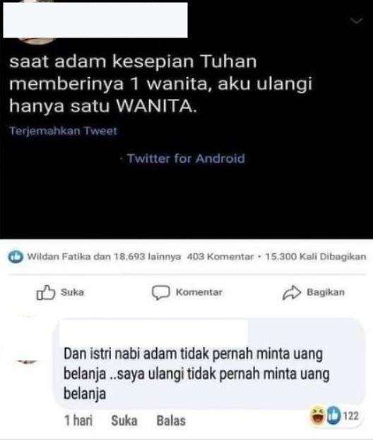
Task: Open likes list of Wildan Fatika dan lainnya
Action: [104, 257]
